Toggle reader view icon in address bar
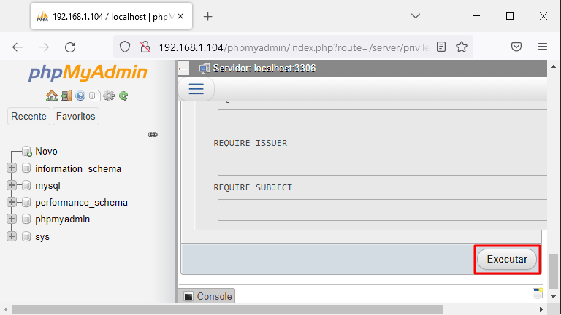 point(441,47)
